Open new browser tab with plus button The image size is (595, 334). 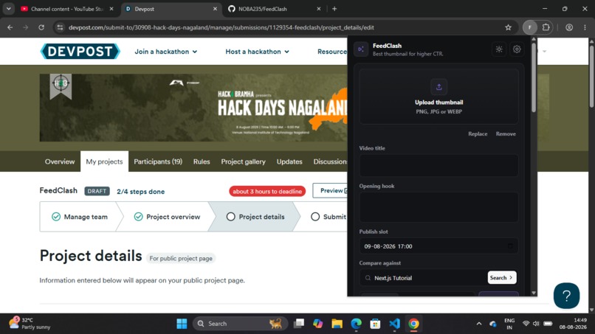[x=334, y=9]
